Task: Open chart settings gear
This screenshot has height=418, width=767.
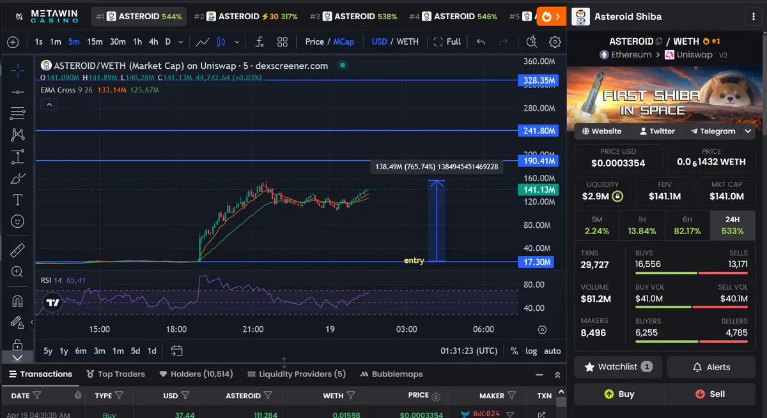Action: click(x=555, y=42)
